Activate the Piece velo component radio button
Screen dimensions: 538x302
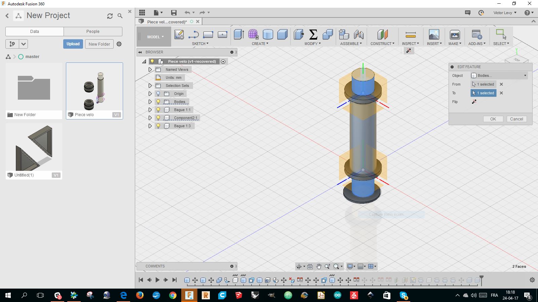(223, 61)
